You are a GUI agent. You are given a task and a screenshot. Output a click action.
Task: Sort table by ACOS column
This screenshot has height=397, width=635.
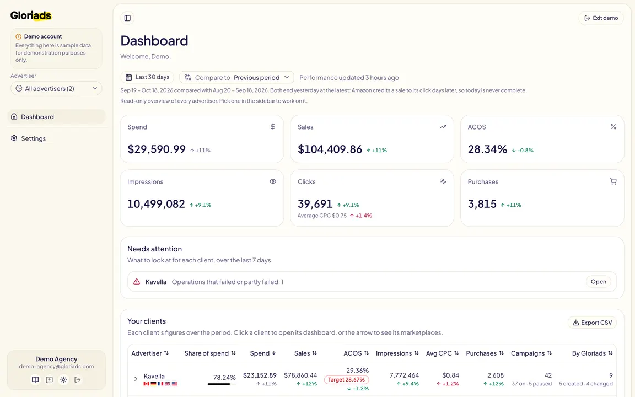(x=356, y=353)
